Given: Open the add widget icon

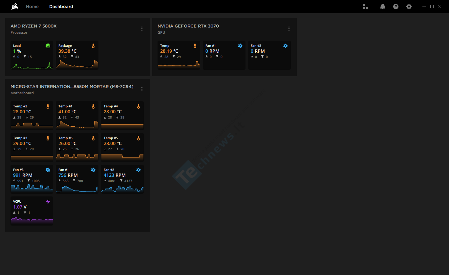Looking at the screenshot, I should point(366,7).
